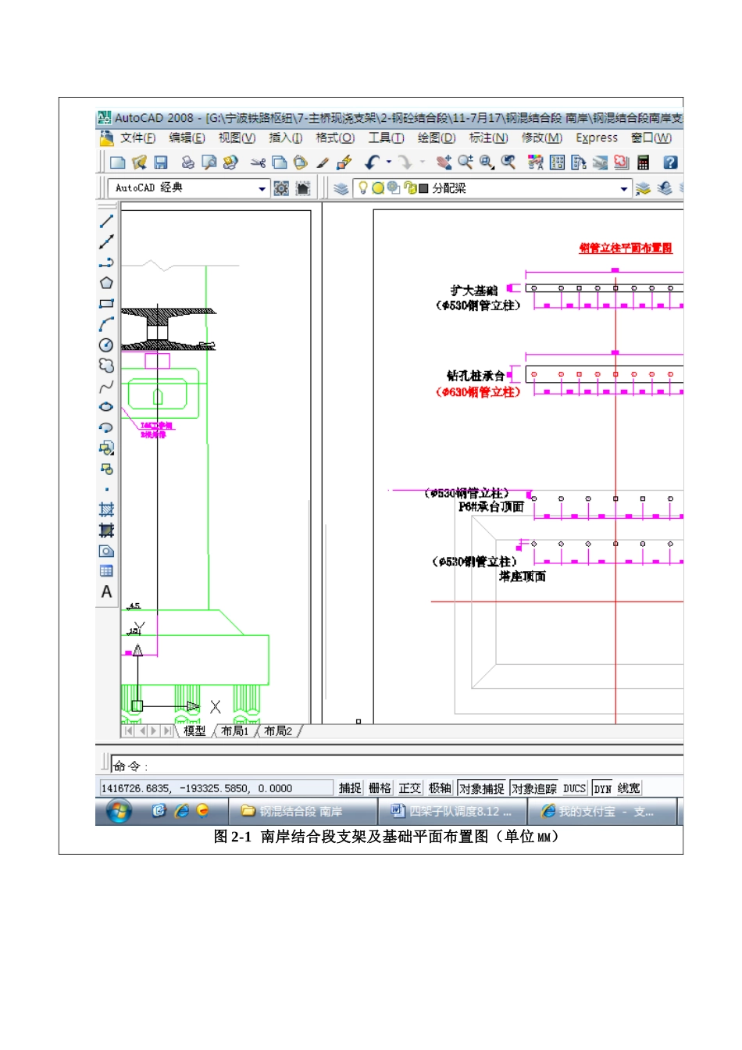Viewport: 742px width, 1050px height.
Task: Open the undo history dropdown arrow
Action: coord(389,162)
